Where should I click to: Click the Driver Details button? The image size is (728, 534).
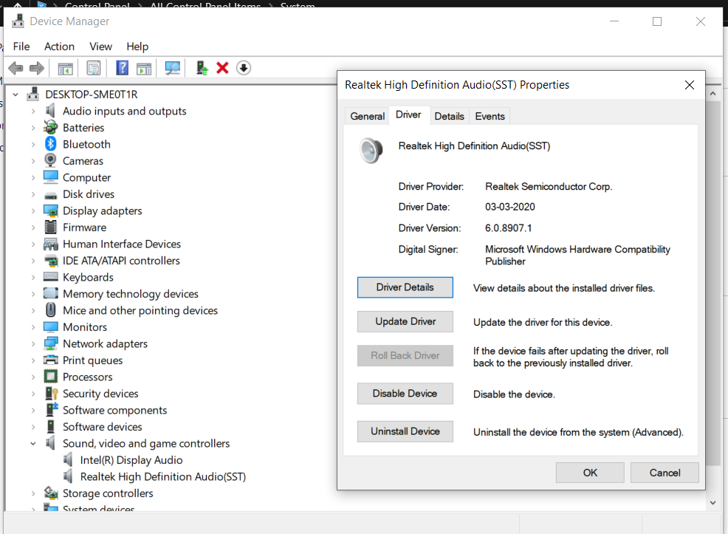coord(405,287)
